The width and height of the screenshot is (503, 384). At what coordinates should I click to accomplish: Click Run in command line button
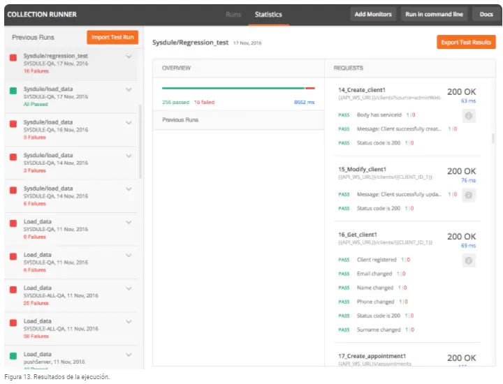(x=434, y=14)
